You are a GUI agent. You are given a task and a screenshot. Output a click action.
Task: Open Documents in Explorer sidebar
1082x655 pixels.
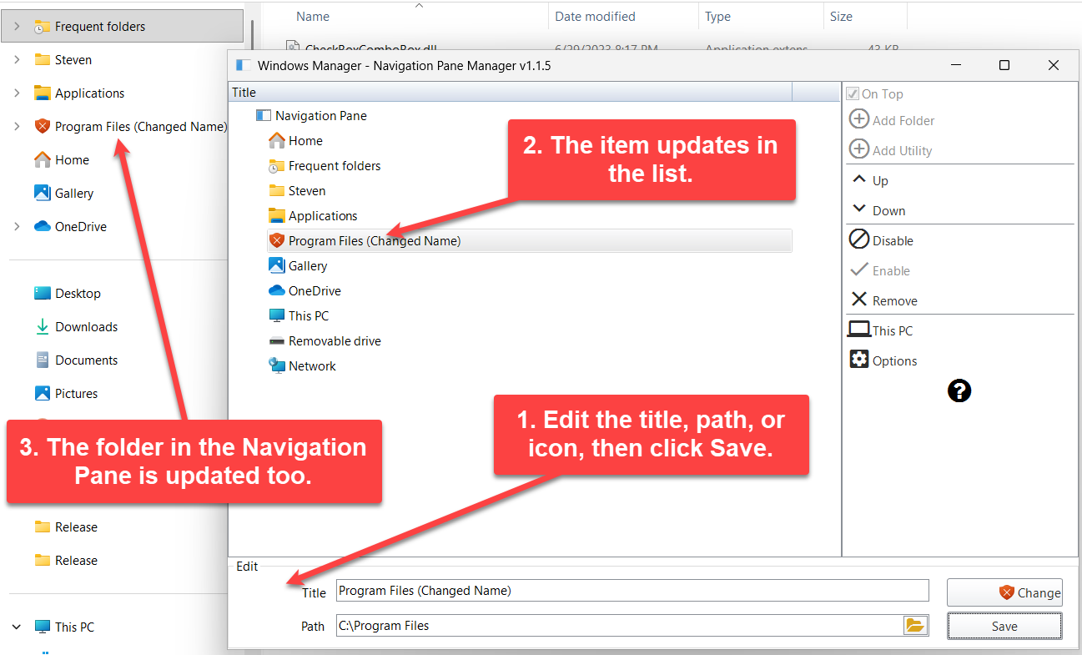point(76,360)
